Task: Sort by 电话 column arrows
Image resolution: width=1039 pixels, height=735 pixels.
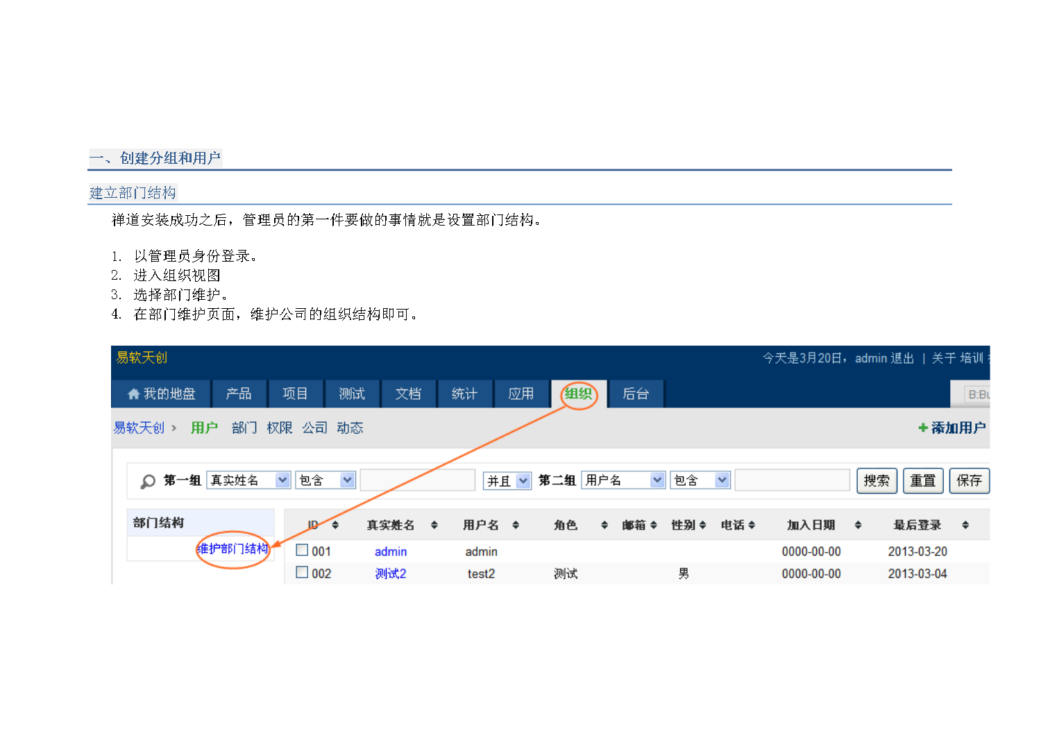Action: 752,525
